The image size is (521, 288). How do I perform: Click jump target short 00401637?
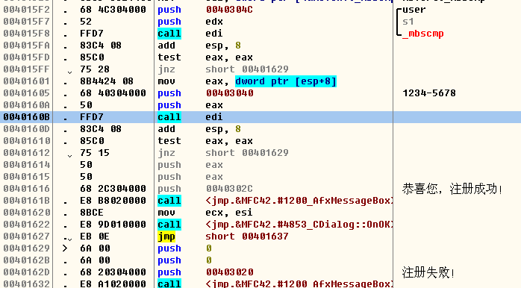(247, 237)
